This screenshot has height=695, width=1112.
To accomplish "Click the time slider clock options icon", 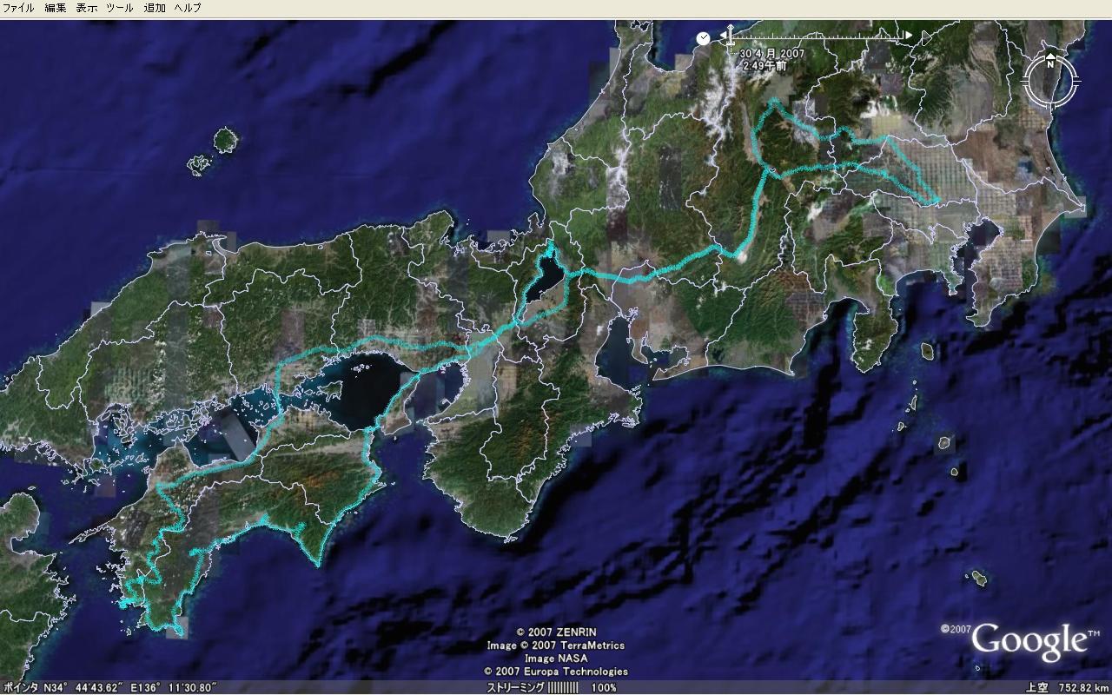I will pyautogui.click(x=703, y=37).
